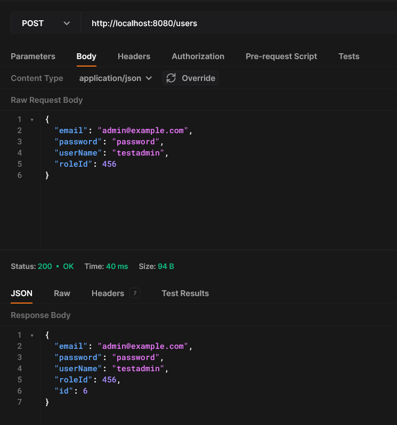The image size is (397, 425).
Task: Go to the Authorization tab
Action: [x=198, y=56]
